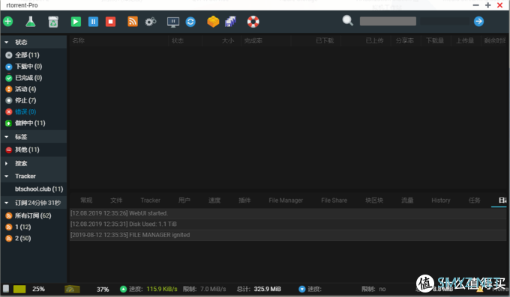The width and height of the screenshot is (510, 297).
Task: Click the blue refresh circle icon
Action: tap(190, 22)
